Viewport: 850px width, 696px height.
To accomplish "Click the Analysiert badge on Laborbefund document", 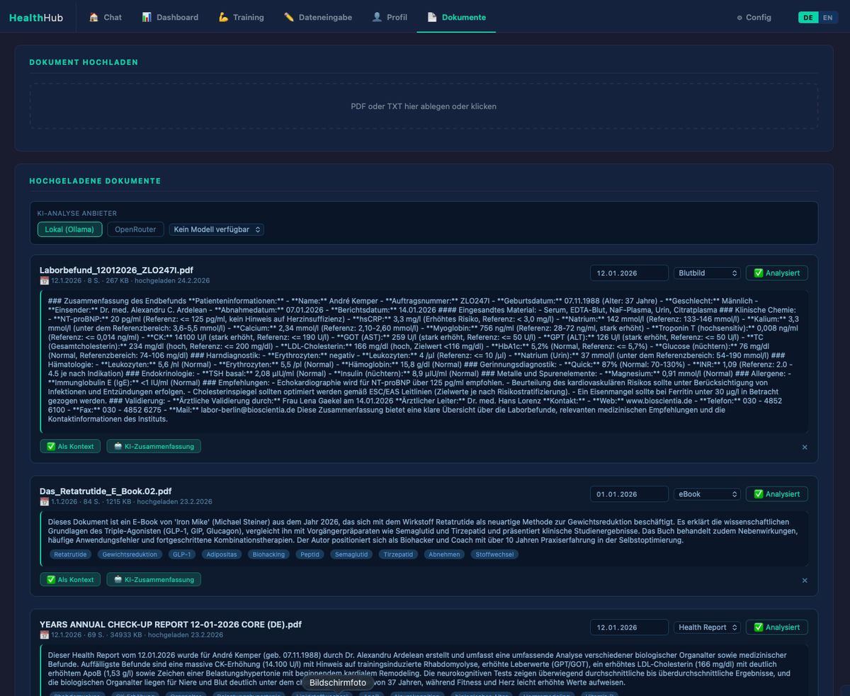I will point(776,273).
